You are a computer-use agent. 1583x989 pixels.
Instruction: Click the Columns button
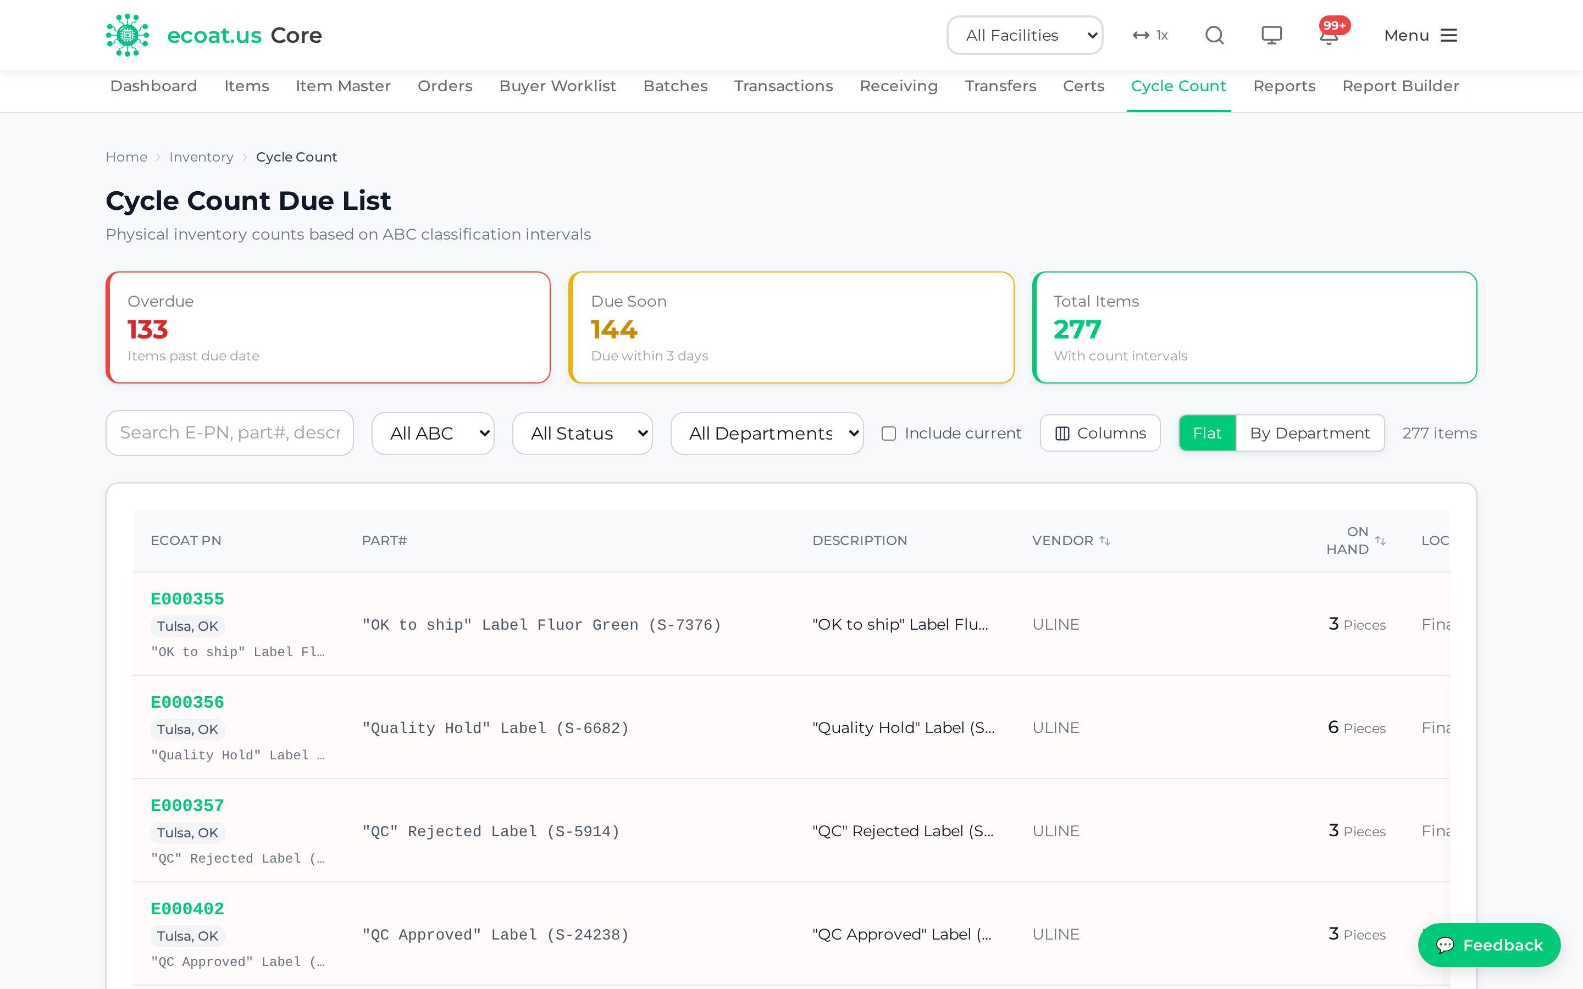1100,433
